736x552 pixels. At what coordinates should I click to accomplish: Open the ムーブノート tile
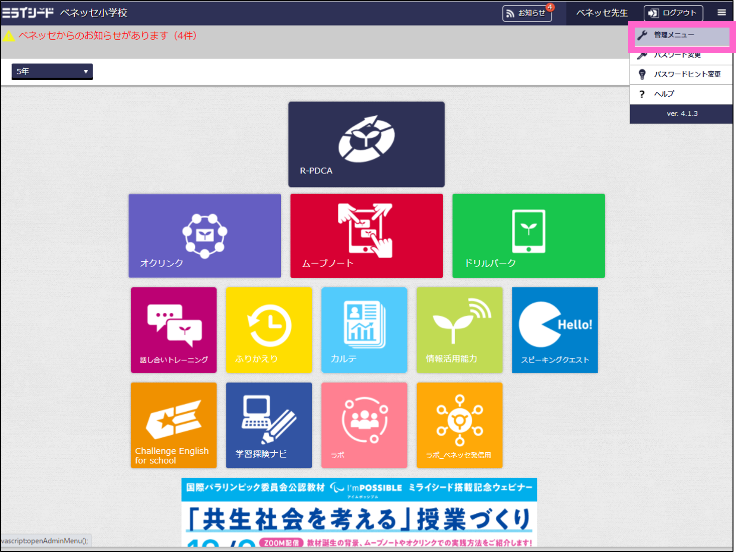click(366, 236)
